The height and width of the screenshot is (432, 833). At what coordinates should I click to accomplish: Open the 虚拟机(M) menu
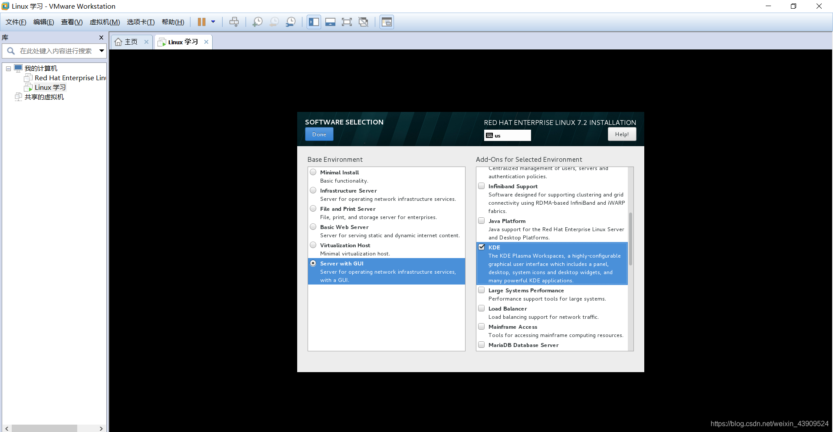pos(105,22)
